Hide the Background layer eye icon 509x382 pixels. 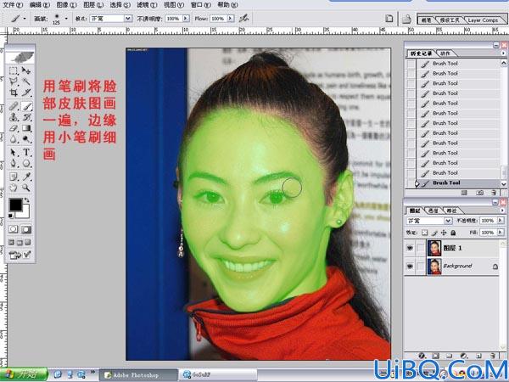[410, 267]
